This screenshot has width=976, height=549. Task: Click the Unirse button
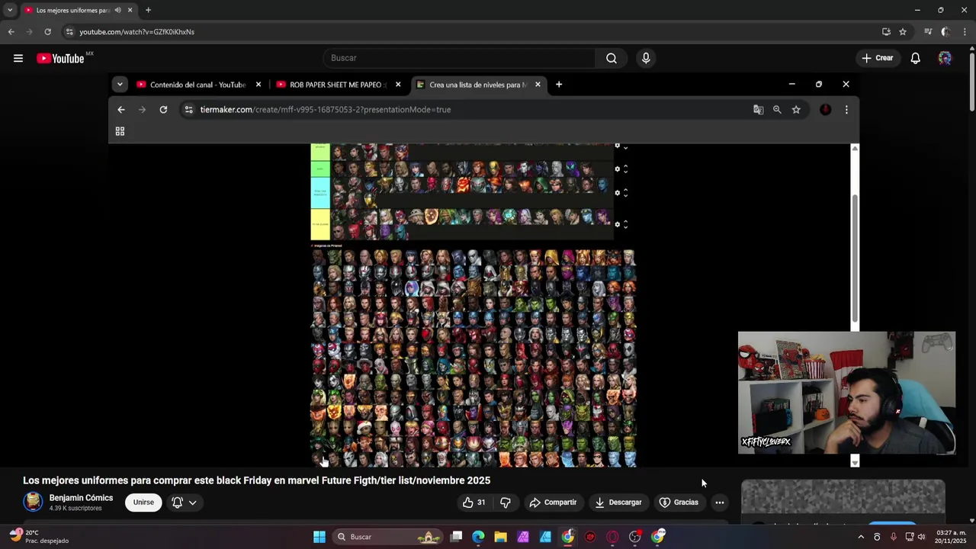(x=143, y=502)
